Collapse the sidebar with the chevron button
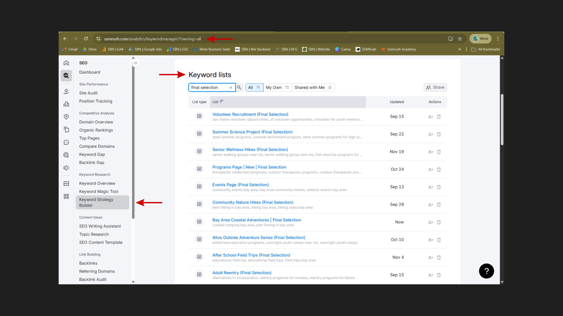 [x=135, y=63]
